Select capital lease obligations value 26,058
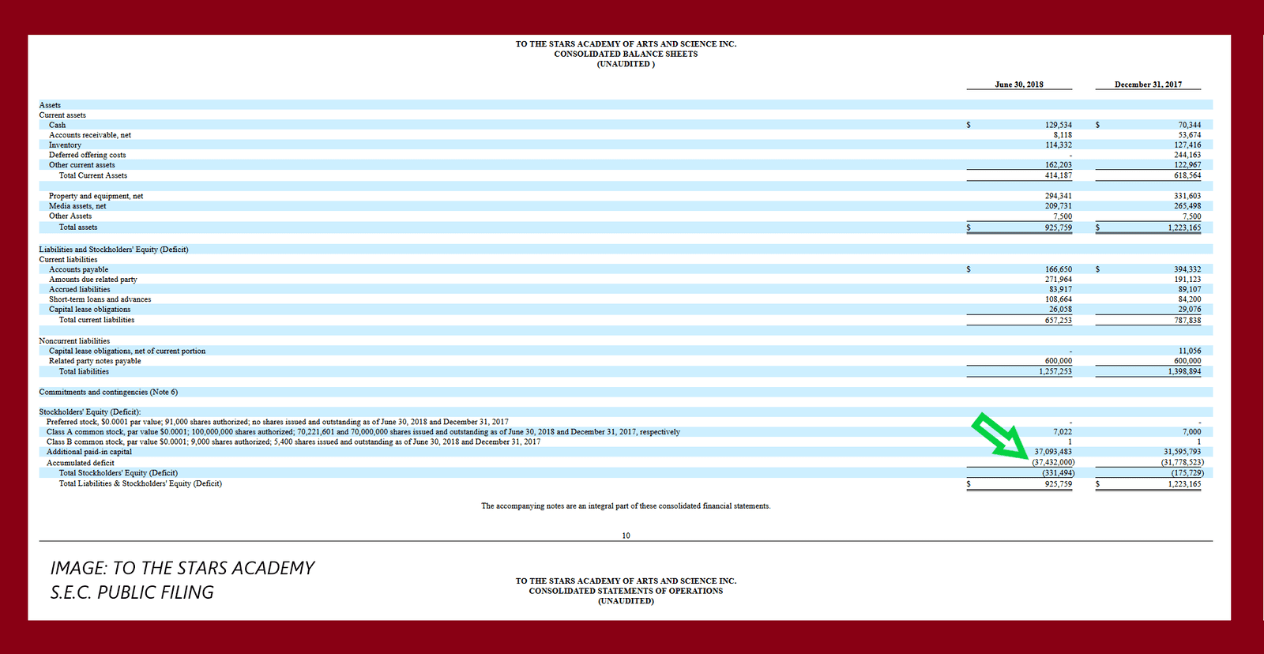 (x=1060, y=310)
